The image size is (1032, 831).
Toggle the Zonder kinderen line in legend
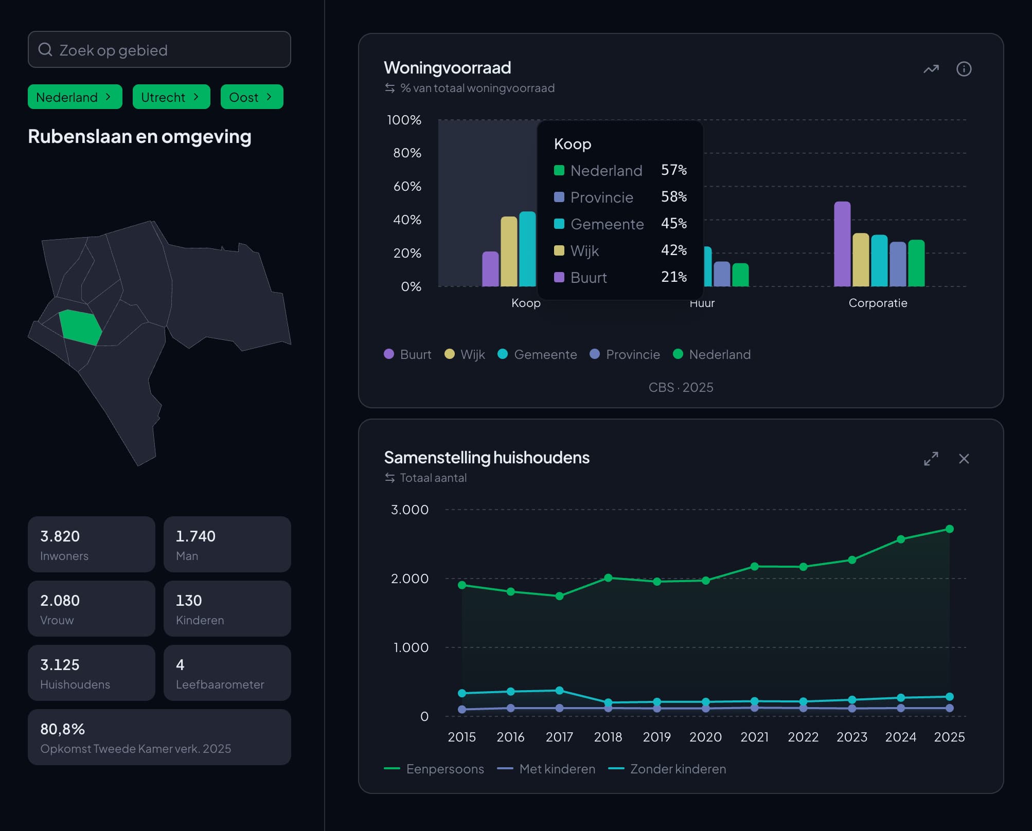pyautogui.click(x=667, y=769)
